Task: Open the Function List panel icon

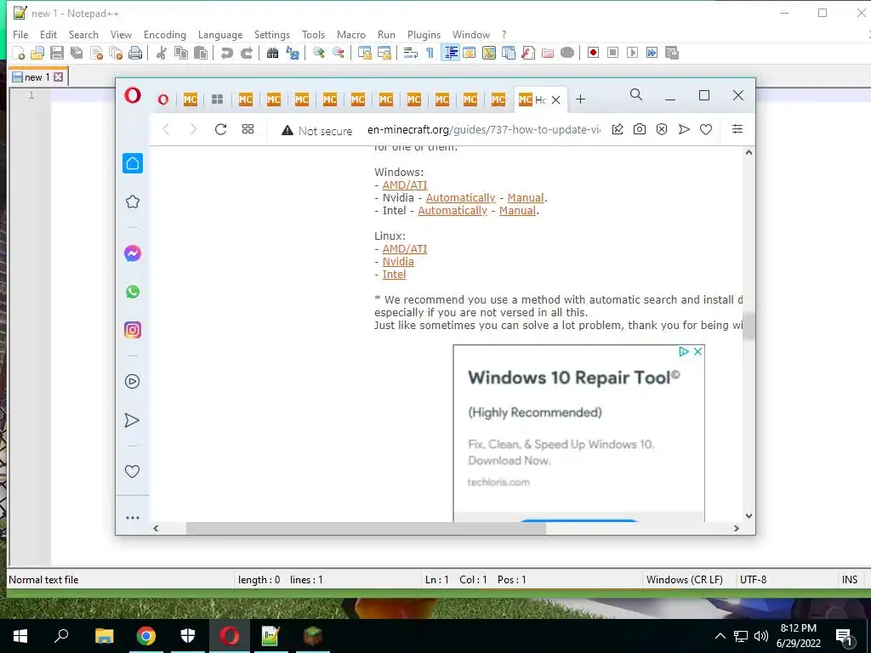Action: 528,53
